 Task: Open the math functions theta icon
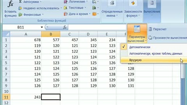pyautogui.click(x=95, y=8)
